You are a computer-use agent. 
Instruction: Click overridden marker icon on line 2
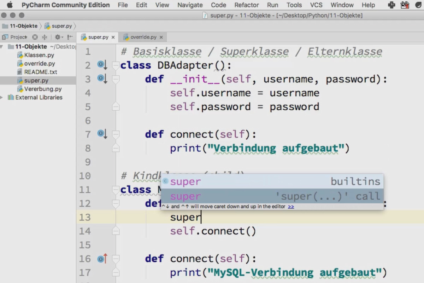(x=102, y=65)
